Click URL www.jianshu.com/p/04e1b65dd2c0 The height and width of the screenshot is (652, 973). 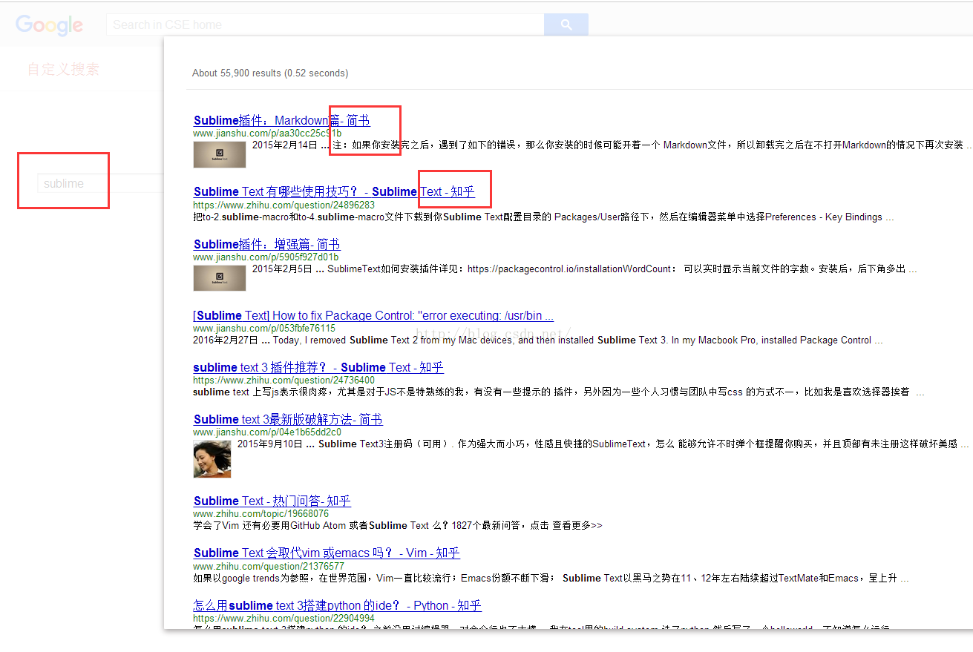pyautogui.click(x=267, y=432)
